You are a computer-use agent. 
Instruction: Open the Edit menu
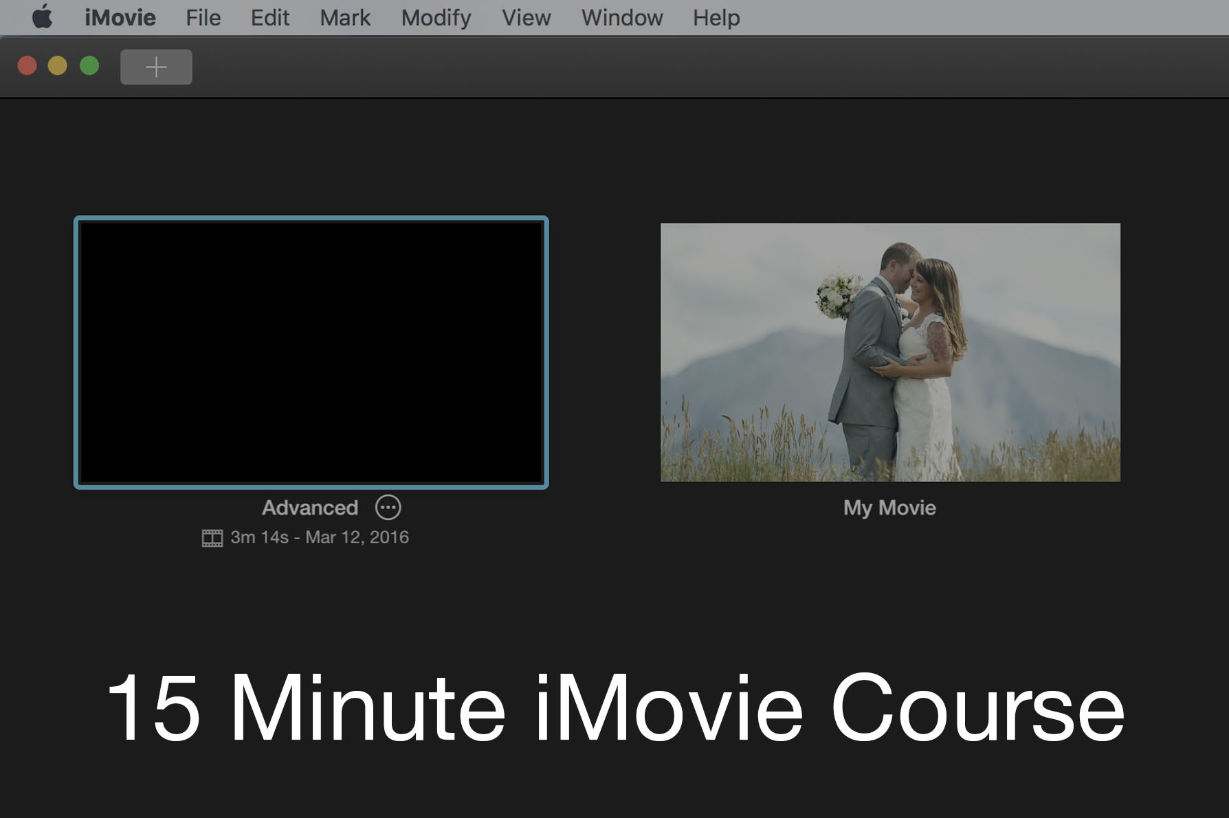270,17
